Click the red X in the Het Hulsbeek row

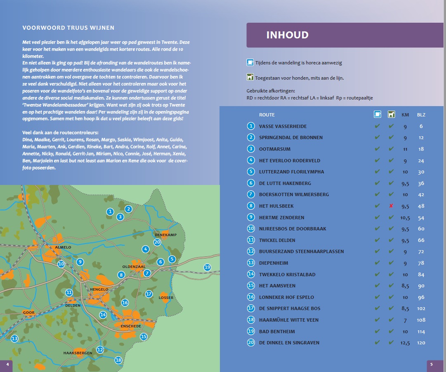(391, 206)
